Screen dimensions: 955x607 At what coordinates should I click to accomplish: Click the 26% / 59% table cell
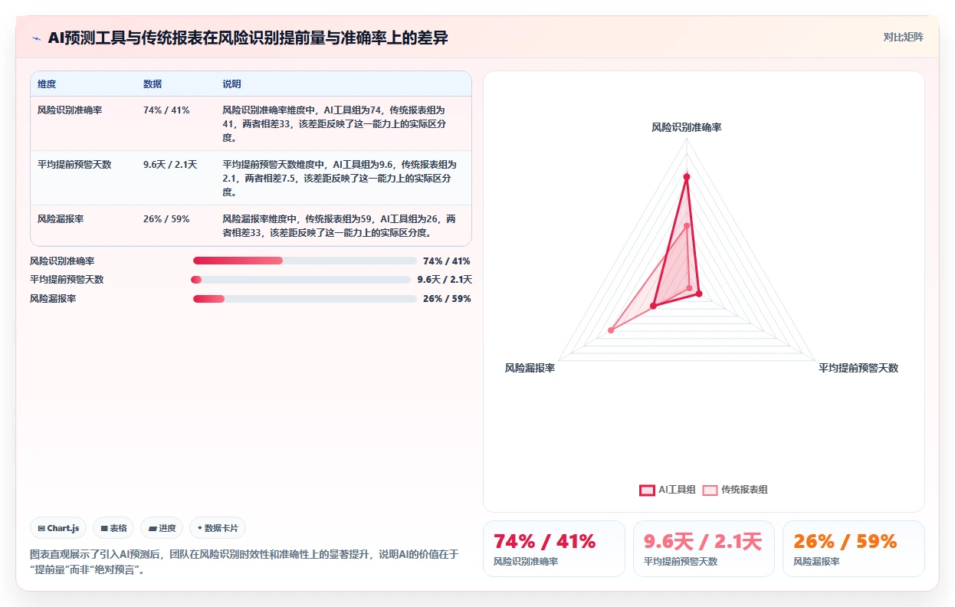point(166,219)
